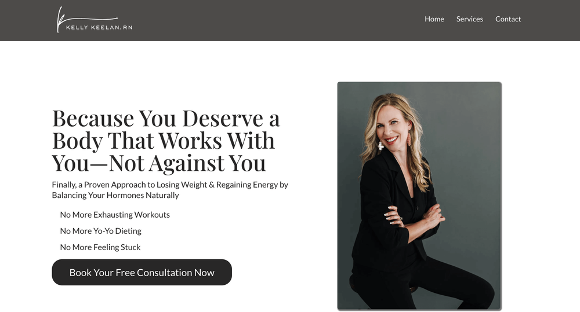580x312 pixels.
Task: Select the portrait photo of Kelly
Action: click(x=419, y=196)
